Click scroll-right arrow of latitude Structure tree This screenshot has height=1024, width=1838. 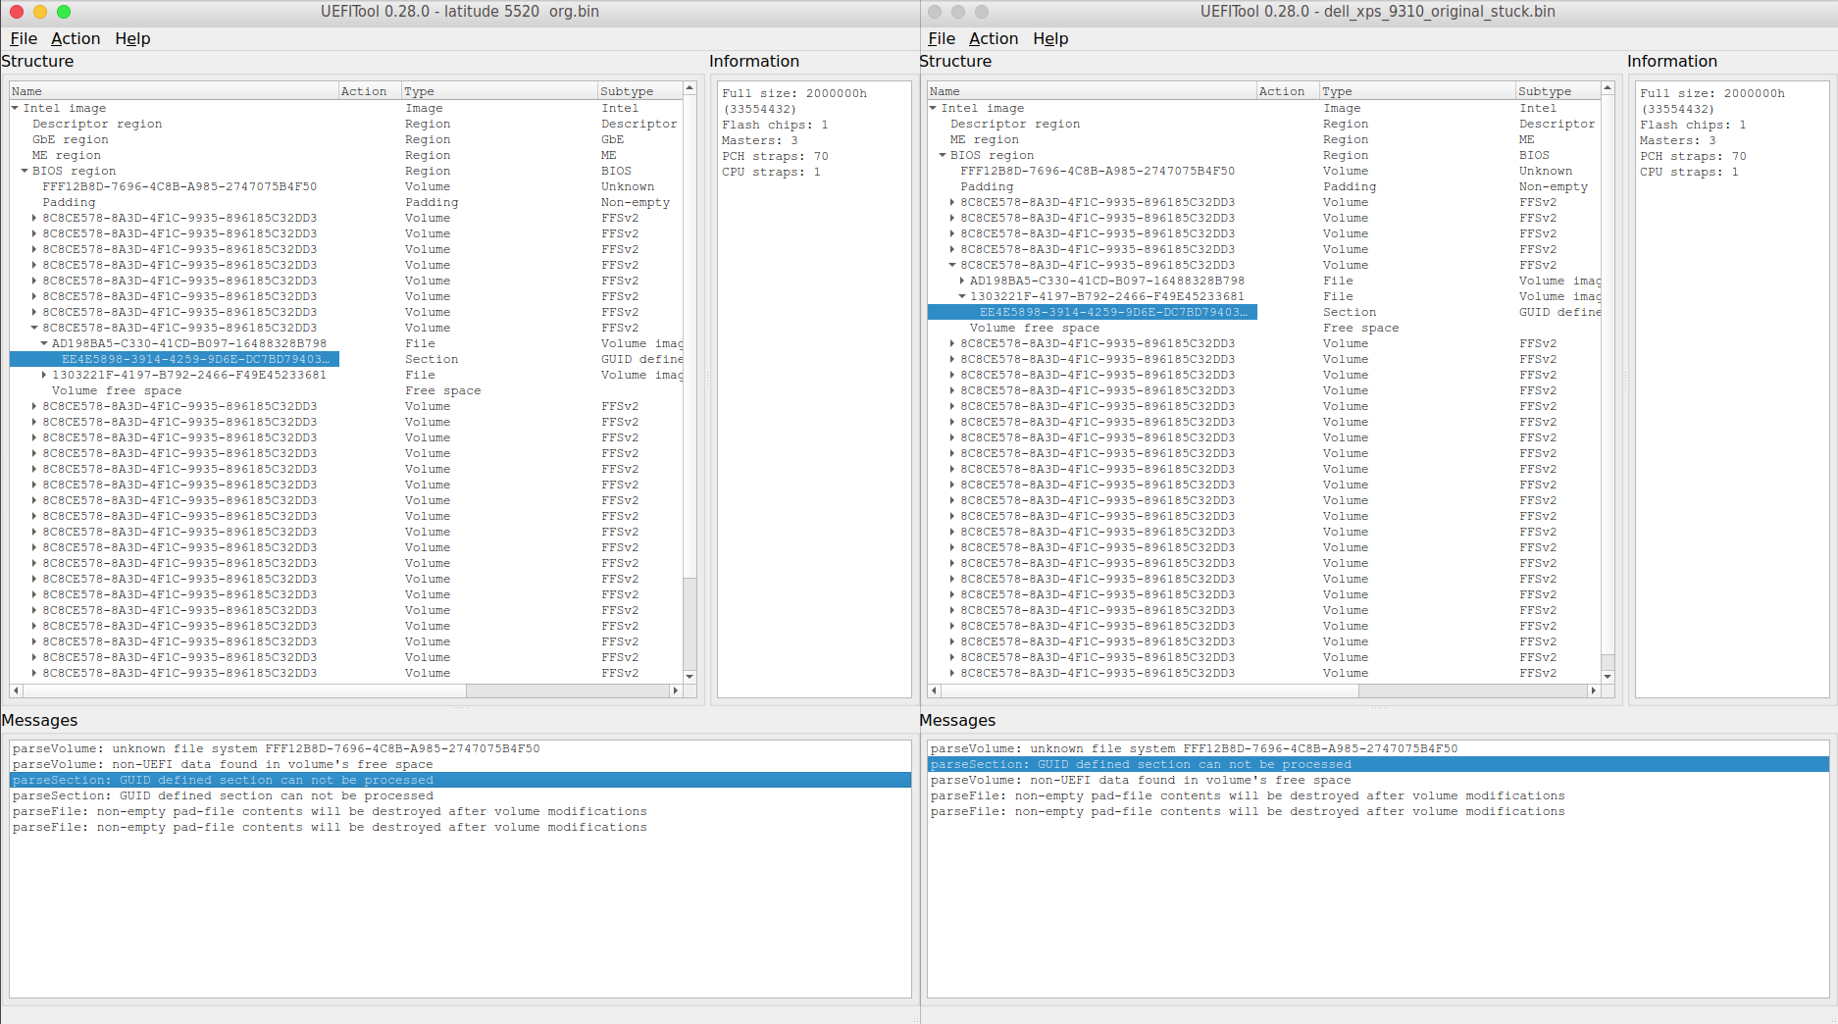point(675,691)
